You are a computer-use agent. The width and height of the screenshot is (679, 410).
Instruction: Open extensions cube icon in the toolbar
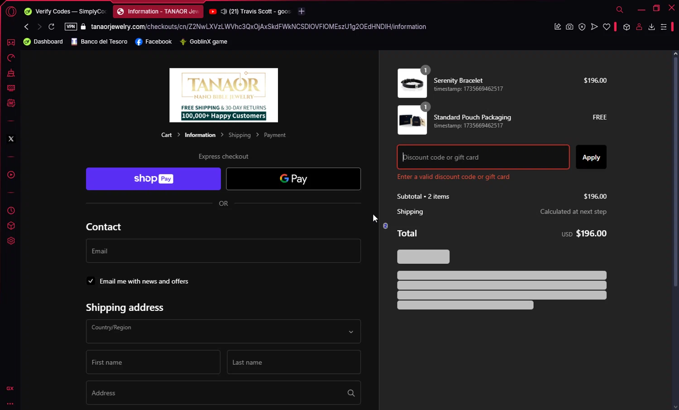click(x=626, y=27)
